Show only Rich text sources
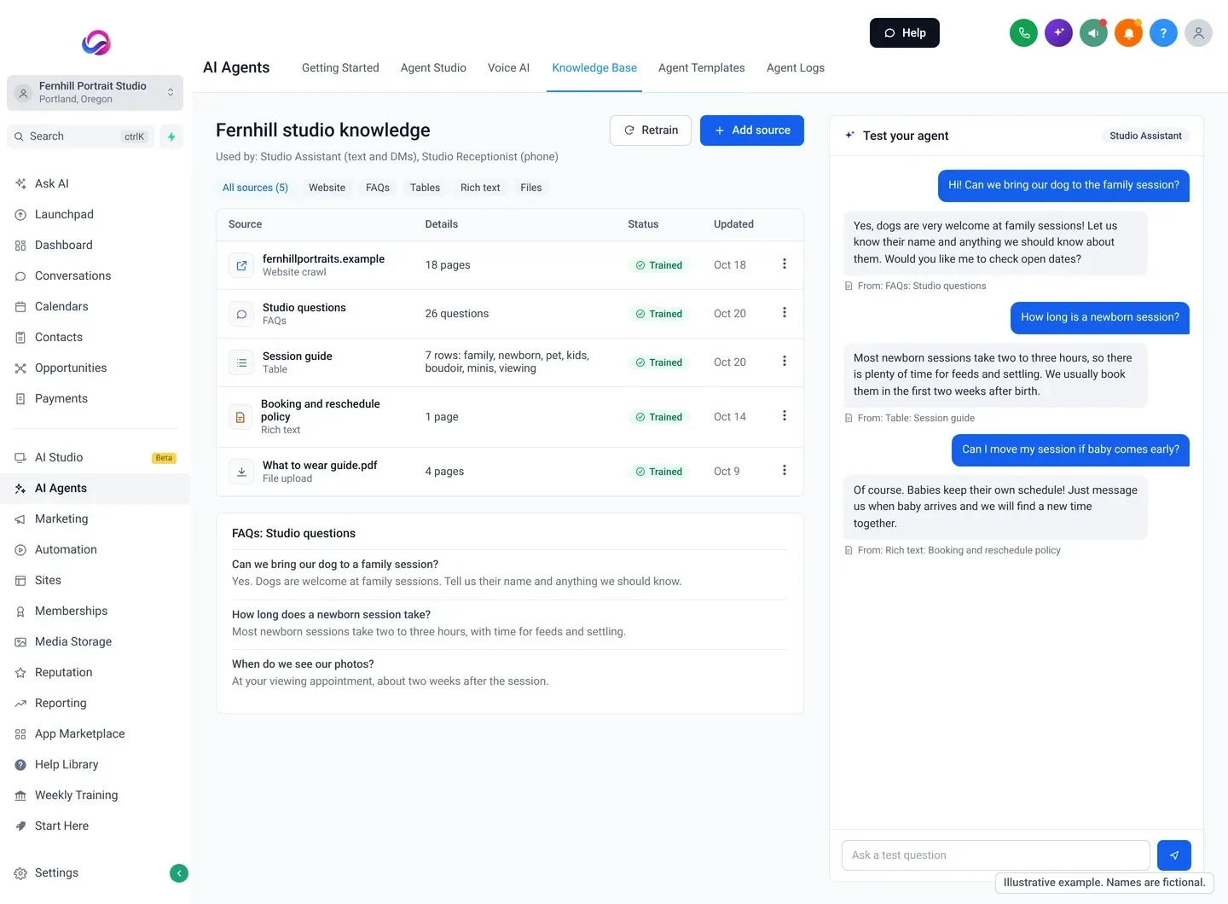 coord(480,188)
